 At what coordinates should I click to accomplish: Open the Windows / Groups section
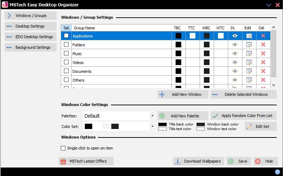[30, 16]
